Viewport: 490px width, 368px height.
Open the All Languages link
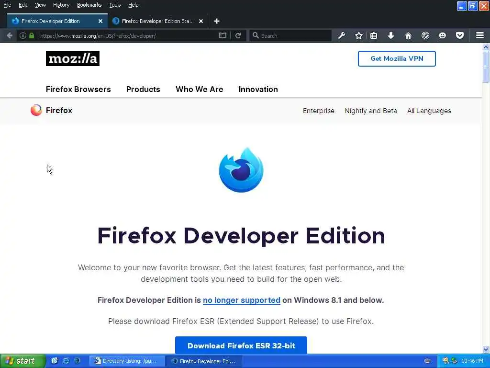[429, 111]
